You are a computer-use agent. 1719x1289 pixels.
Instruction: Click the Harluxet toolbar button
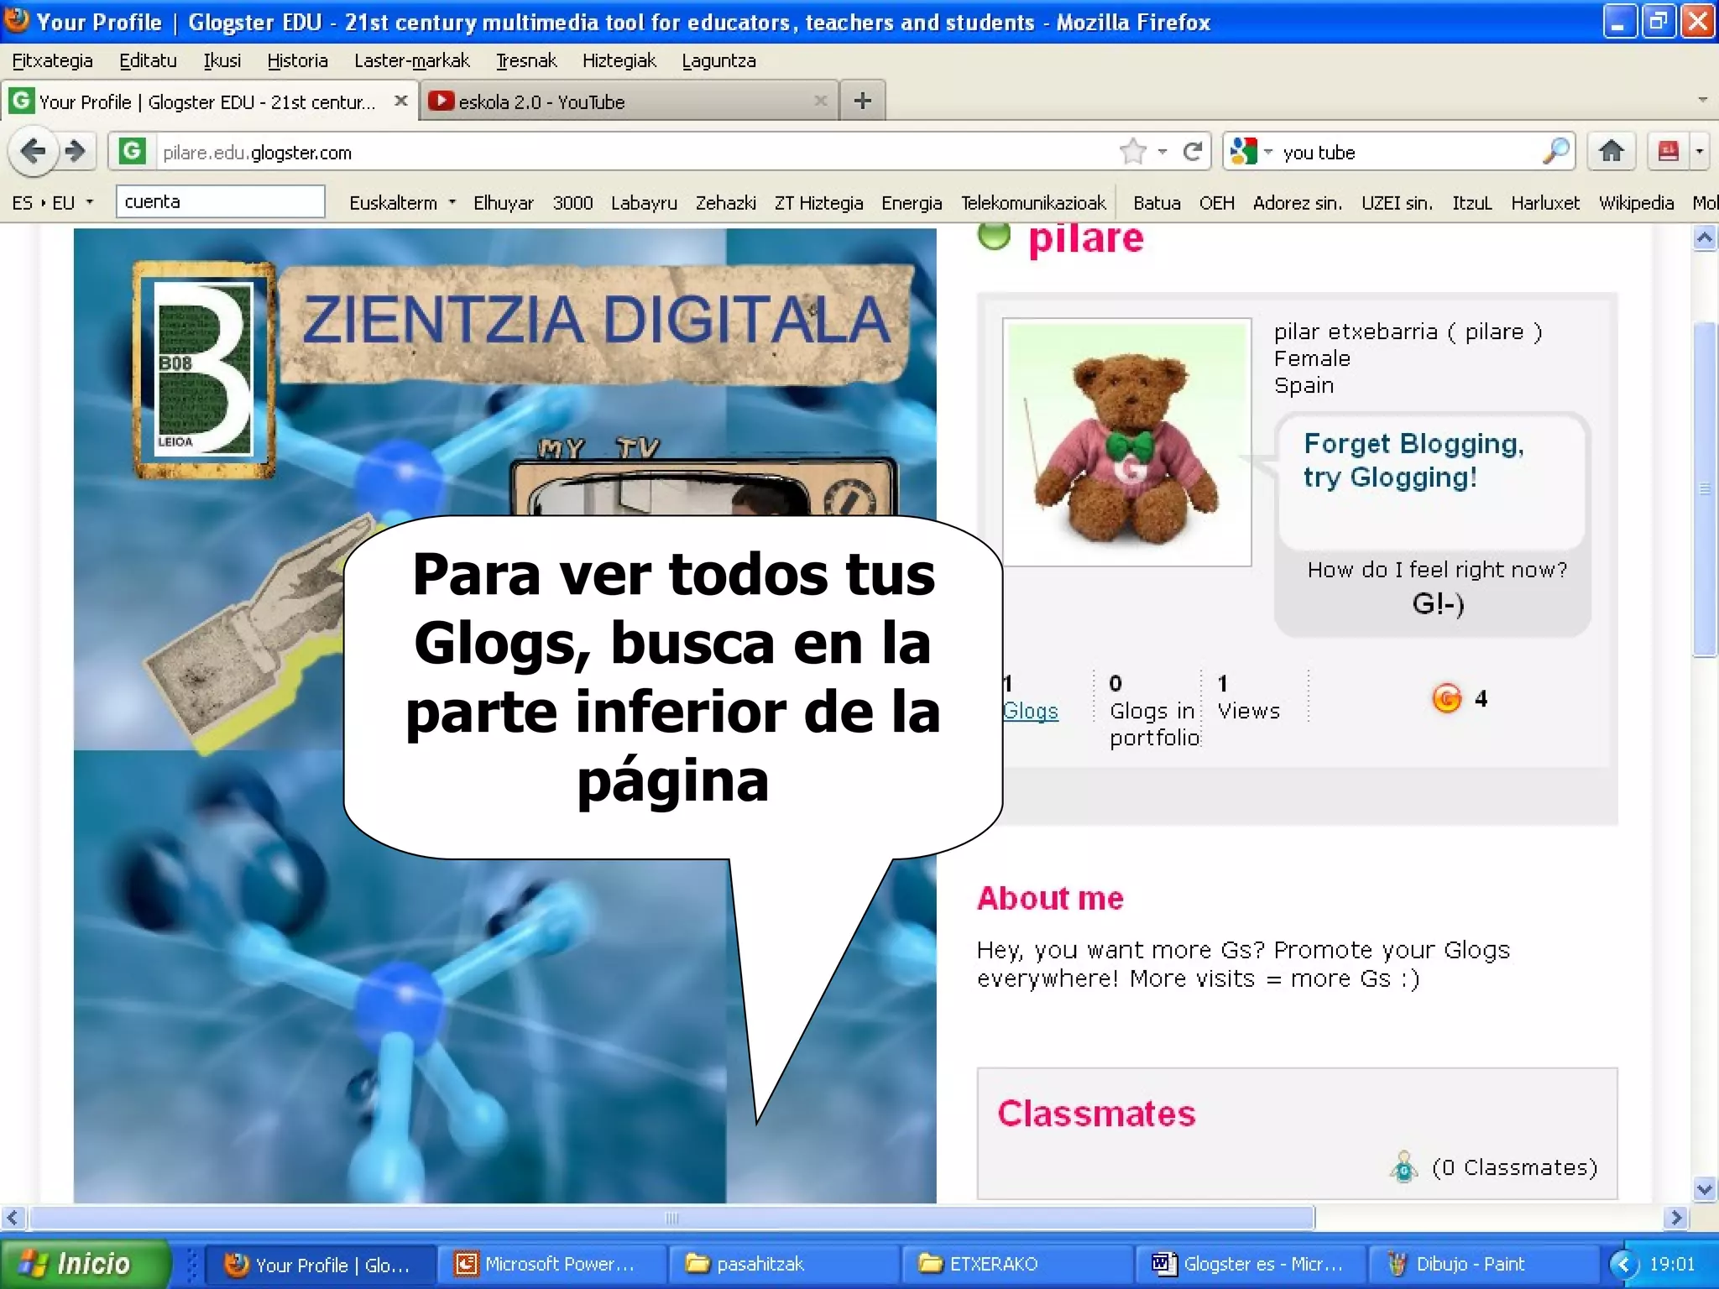coord(1545,202)
